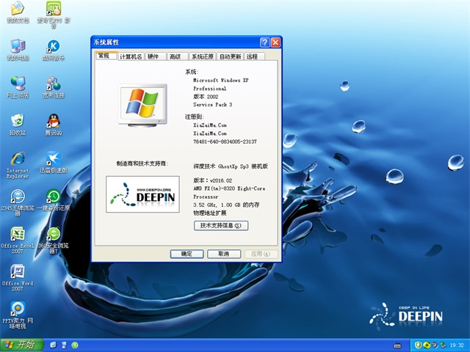Viewport: 470px width, 352px height.
Task: Click the 技术支持信息 button
Action: 220,225
